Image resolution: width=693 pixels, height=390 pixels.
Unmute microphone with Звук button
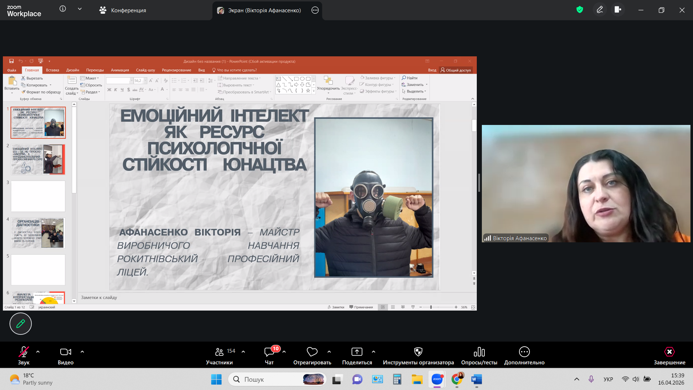click(24, 356)
